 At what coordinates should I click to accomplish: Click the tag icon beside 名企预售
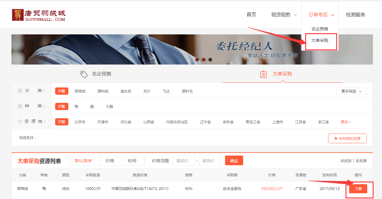click(x=84, y=74)
